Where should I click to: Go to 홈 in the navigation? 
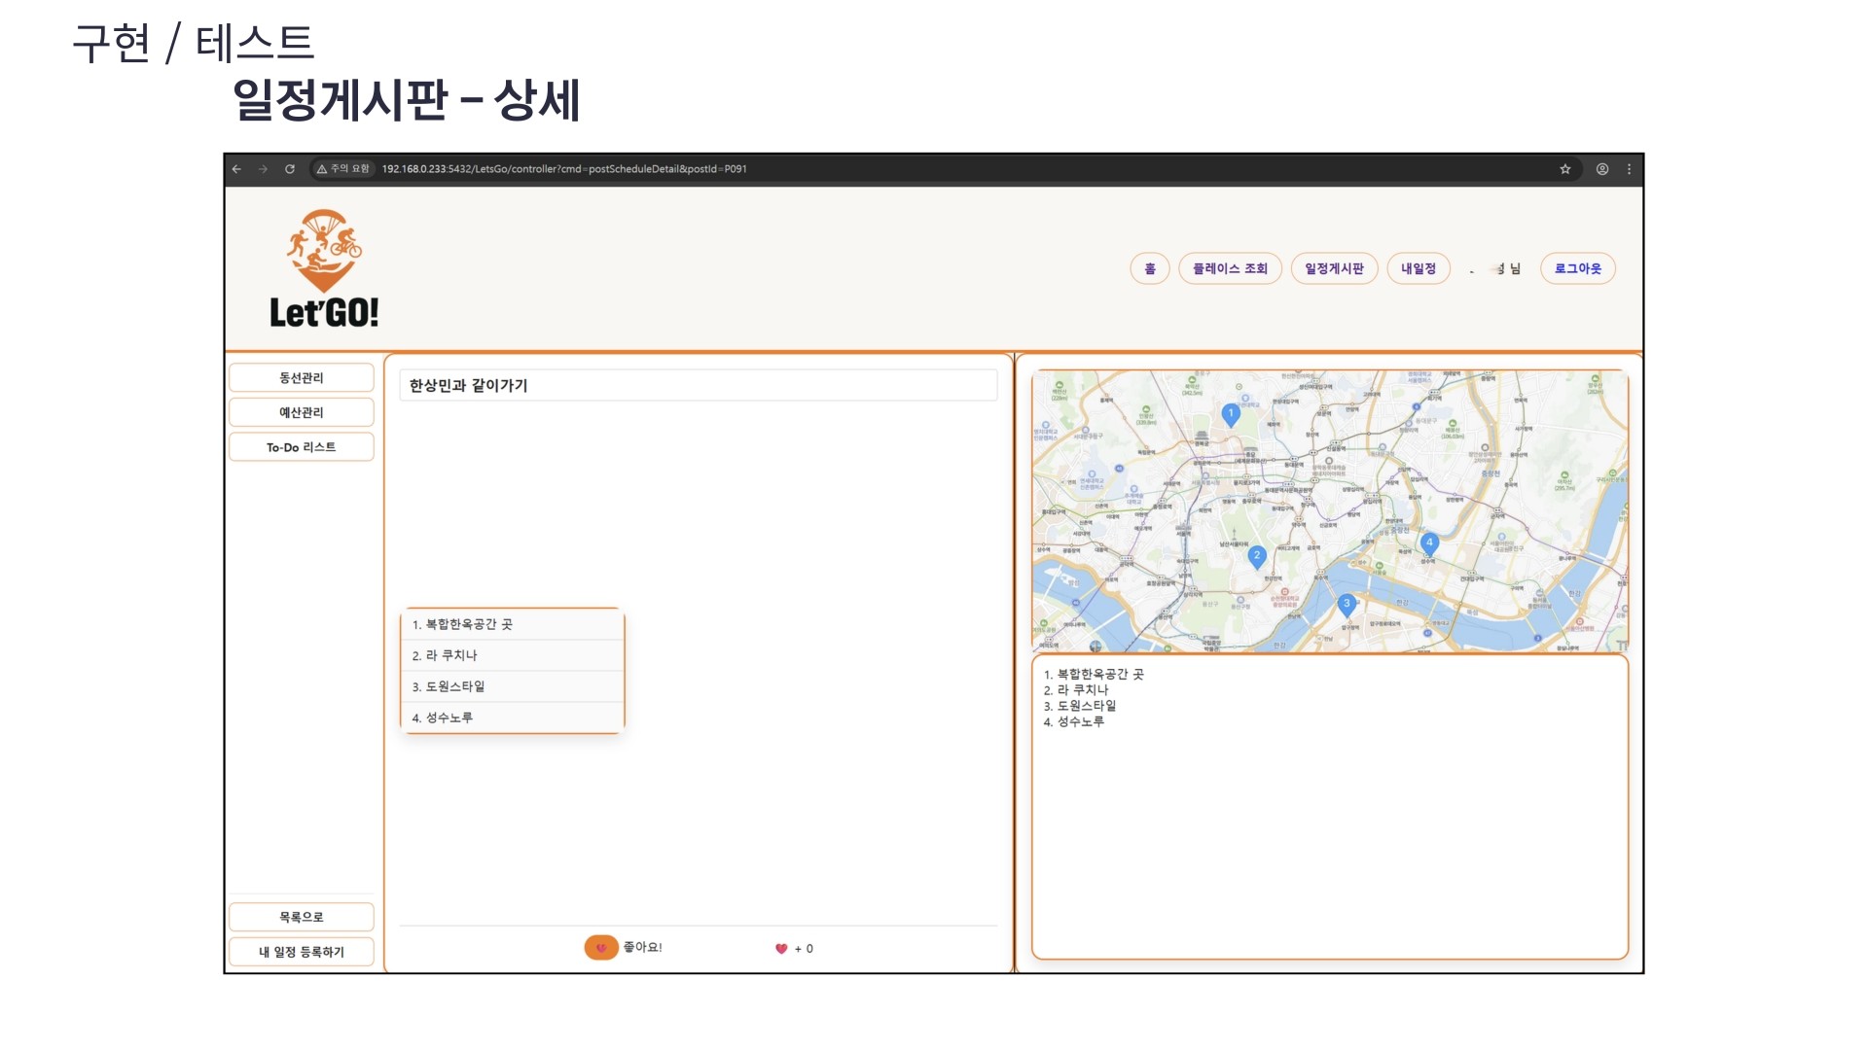click(x=1150, y=269)
